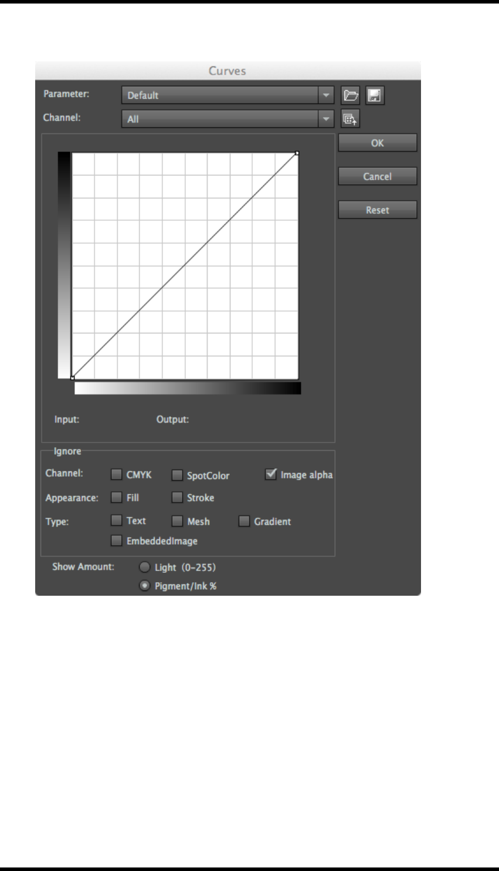Click the Show Amount label
499x871 pixels.
(x=83, y=567)
